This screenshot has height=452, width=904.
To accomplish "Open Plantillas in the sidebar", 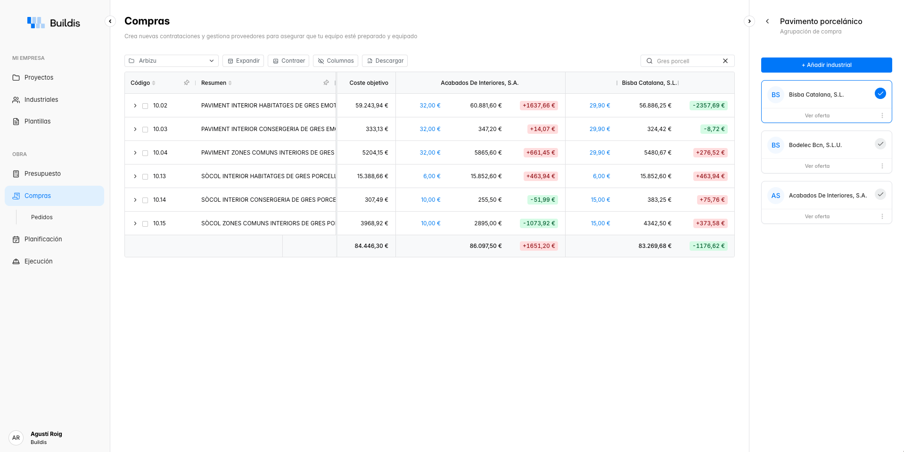I will pos(54,122).
